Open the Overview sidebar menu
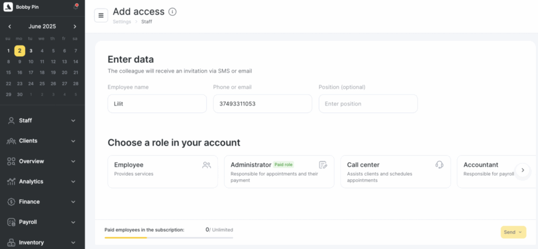Viewport: 538px width, 249px height. (x=42, y=161)
